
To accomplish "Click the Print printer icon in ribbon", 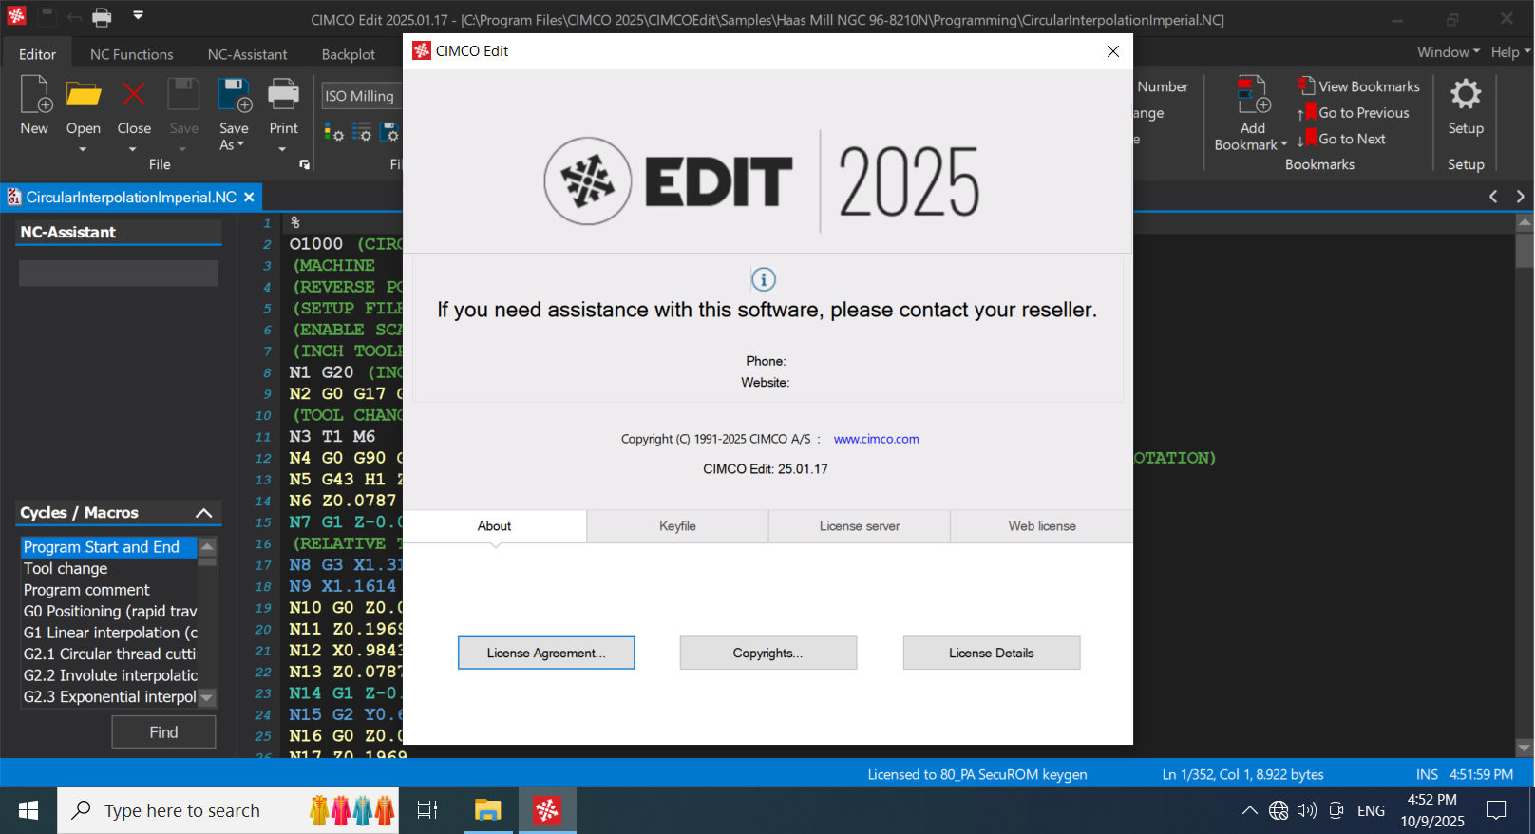I will coord(283,95).
